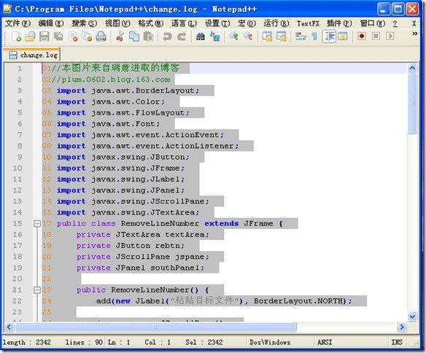Toggle synchronized vertical scrolling icon

267,36
